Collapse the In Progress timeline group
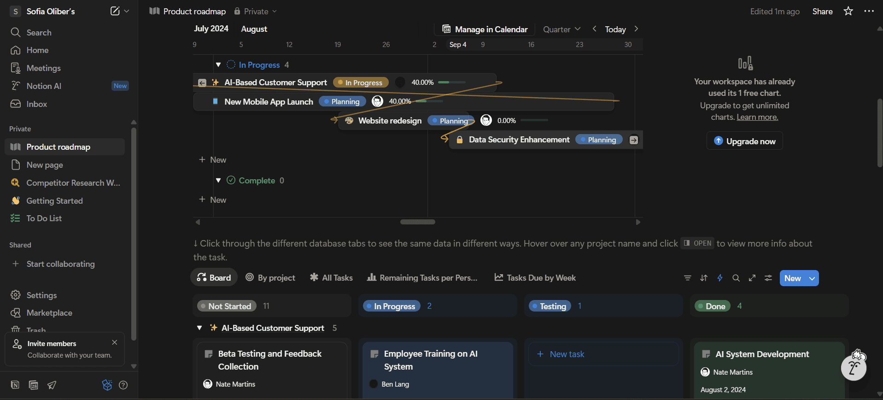The width and height of the screenshot is (883, 400). 218,65
